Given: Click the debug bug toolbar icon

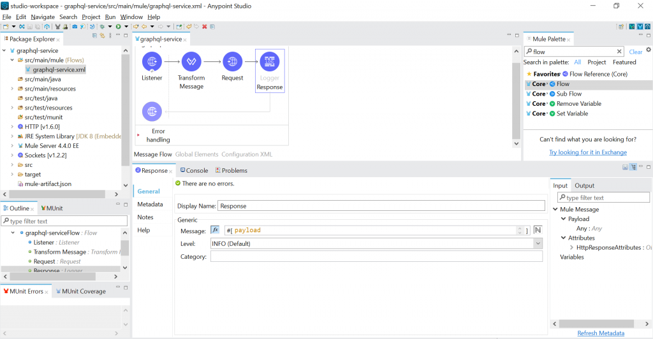Looking at the screenshot, I should coord(102,27).
